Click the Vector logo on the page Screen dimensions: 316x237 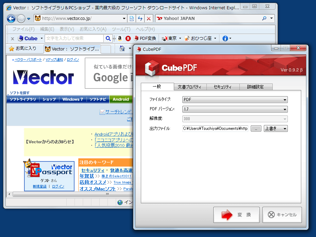pyautogui.click(x=43, y=77)
